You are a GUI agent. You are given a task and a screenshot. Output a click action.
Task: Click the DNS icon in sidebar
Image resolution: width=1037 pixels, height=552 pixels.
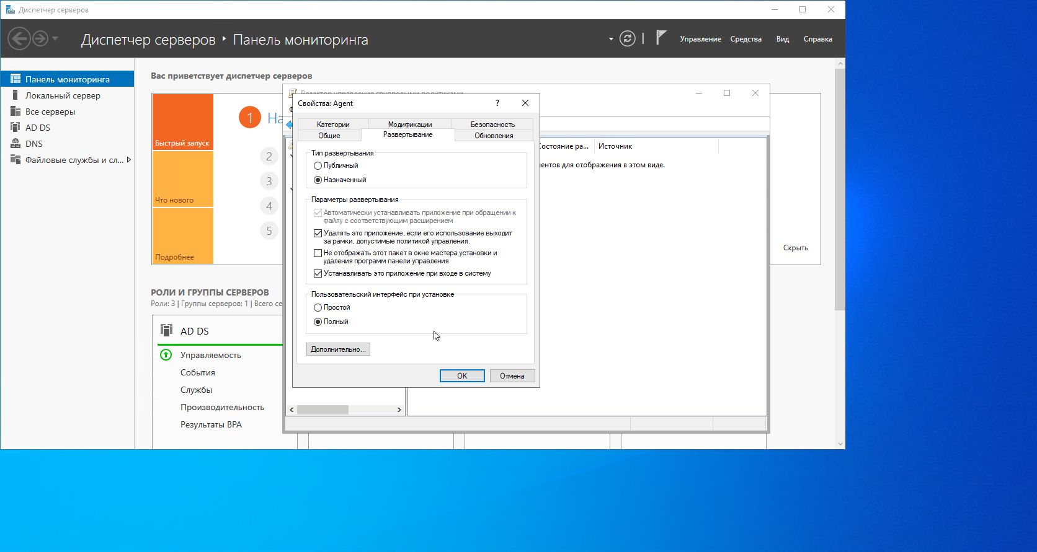tap(16, 144)
